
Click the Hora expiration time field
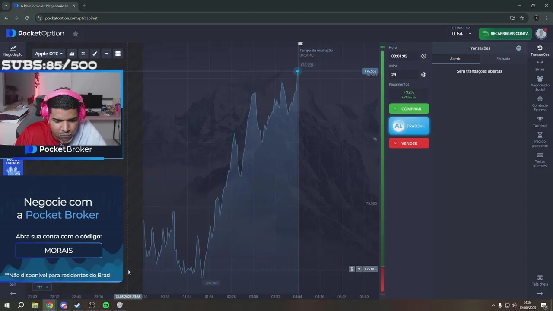pyautogui.click(x=404, y=56)
